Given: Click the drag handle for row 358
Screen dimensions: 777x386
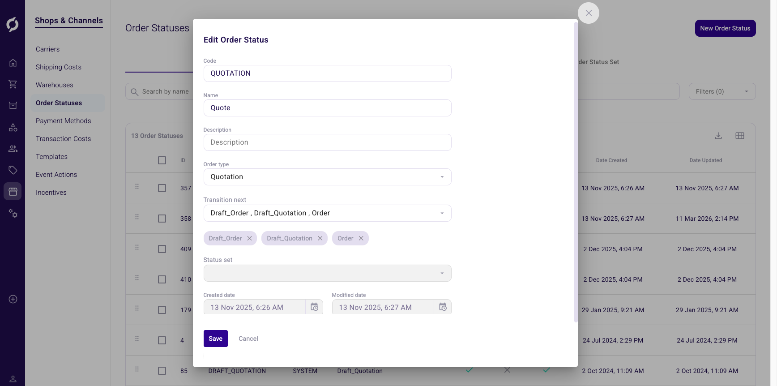Looking at the screenshot, I should tap(137, 217).
